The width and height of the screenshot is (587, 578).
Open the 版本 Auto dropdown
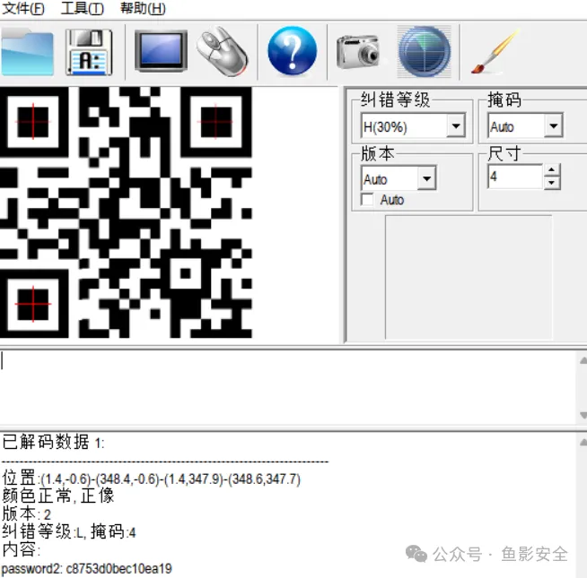[426, 178]
